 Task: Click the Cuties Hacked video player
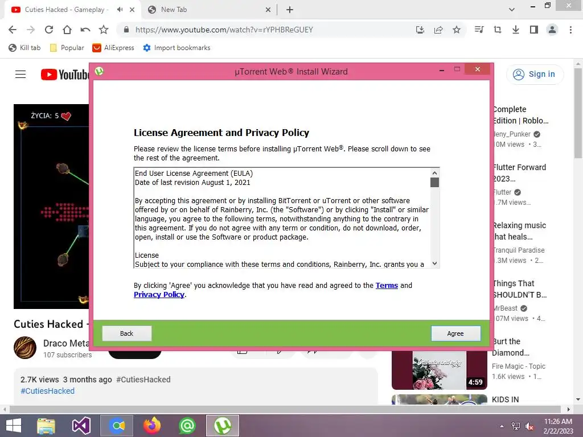(51, 206)
